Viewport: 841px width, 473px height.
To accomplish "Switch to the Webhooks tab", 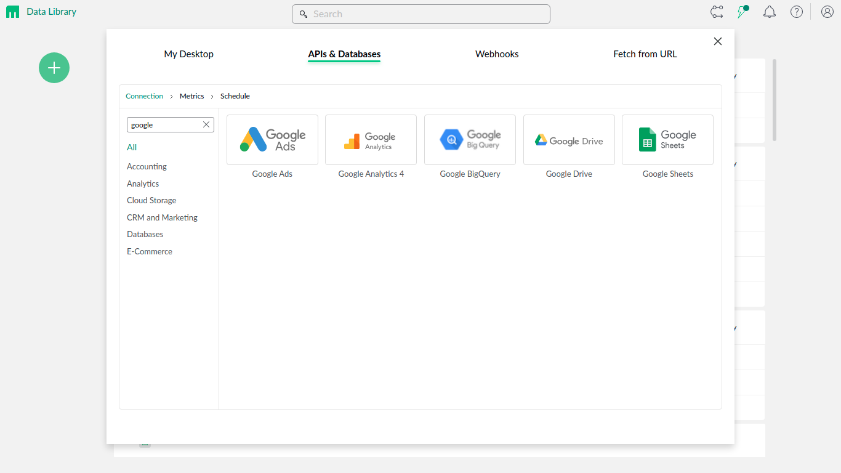I will point(497,54).
